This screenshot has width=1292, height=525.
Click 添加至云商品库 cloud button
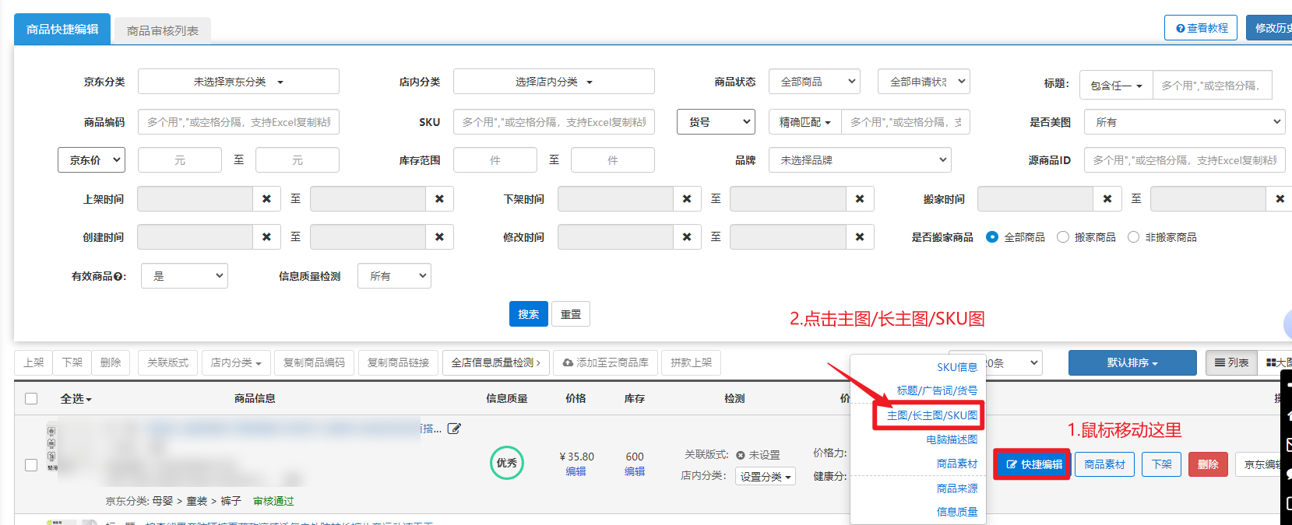[x=605, y=363]
